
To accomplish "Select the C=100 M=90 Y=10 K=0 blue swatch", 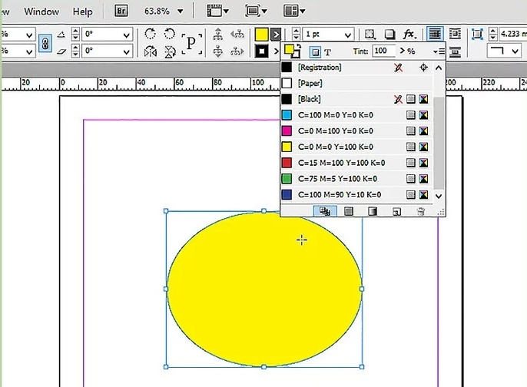I will [356, 195].
